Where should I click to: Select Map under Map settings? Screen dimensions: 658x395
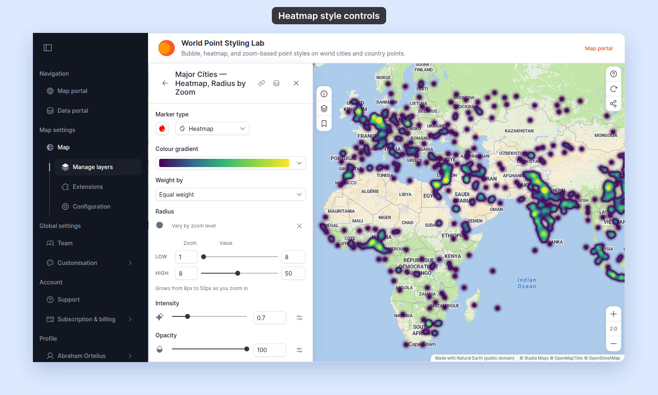(x=63, y=147)
